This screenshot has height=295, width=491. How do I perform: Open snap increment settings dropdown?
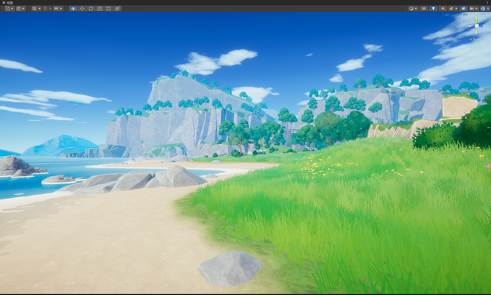[x=58, y=8]
